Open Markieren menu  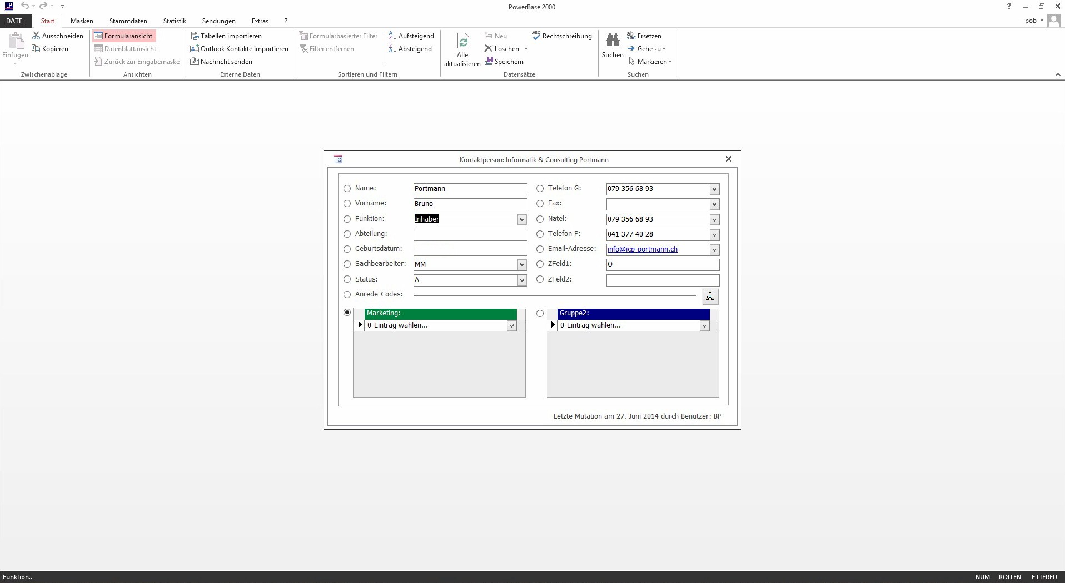pos(650,62)
